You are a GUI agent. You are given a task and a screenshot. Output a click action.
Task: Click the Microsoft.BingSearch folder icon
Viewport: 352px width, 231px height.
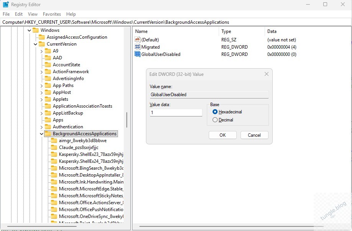tap(54, 168)
